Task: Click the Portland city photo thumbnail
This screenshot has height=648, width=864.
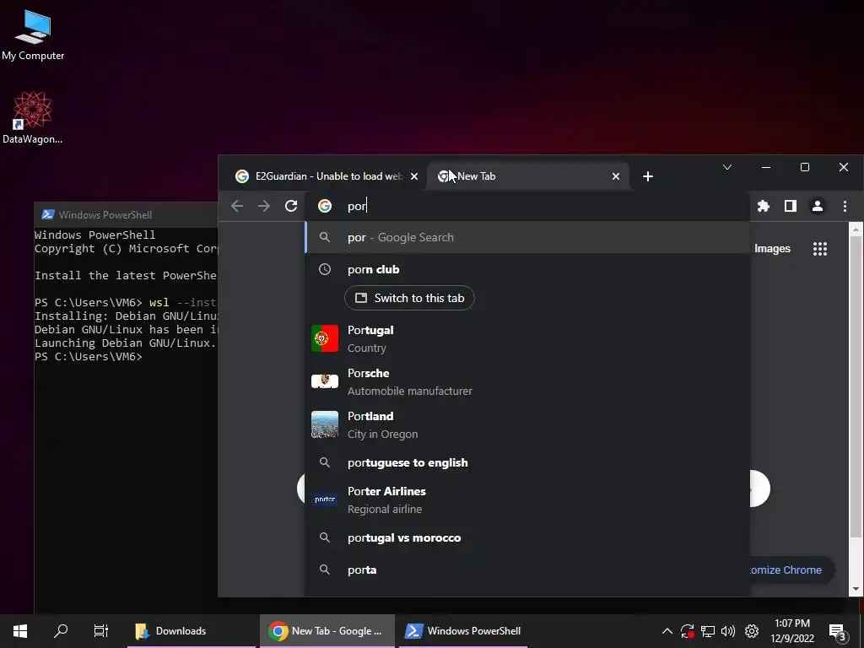Action: [x=325, y=424]
